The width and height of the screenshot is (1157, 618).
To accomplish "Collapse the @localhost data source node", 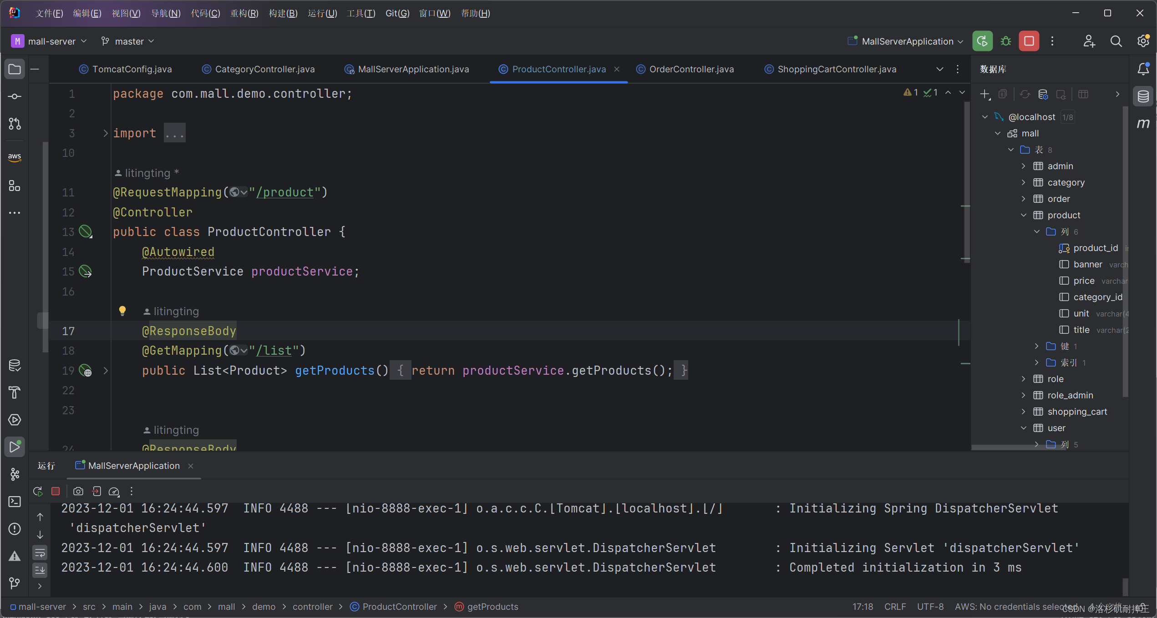I will (985, 117).
